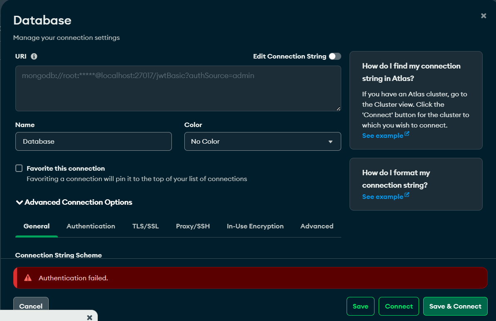The height and width of the screenshot is (321, 496).
Task: Toggle the Edit Connection String switch
Action: click(x=335, y=56)
